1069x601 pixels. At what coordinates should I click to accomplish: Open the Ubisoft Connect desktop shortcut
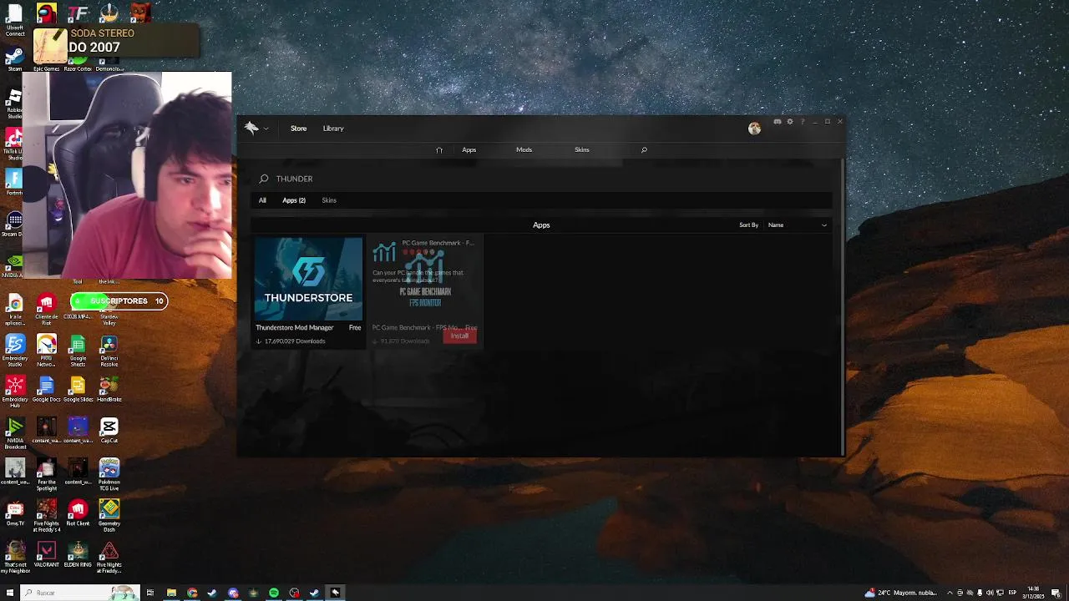click(x=15, y=21)
